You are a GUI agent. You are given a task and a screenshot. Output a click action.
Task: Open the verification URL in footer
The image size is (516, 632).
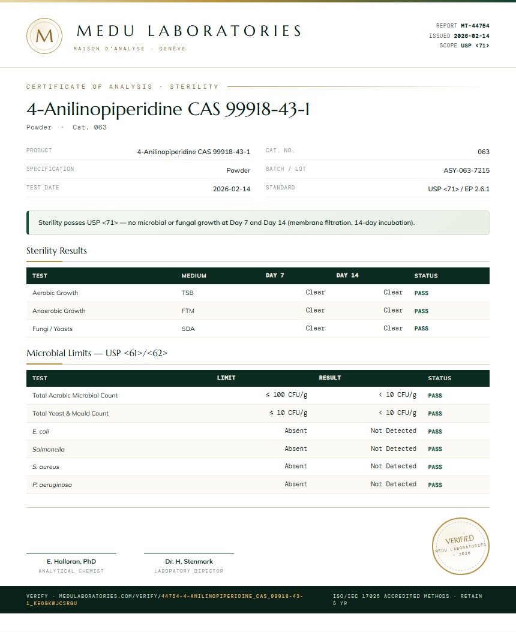tap(164, 600)
